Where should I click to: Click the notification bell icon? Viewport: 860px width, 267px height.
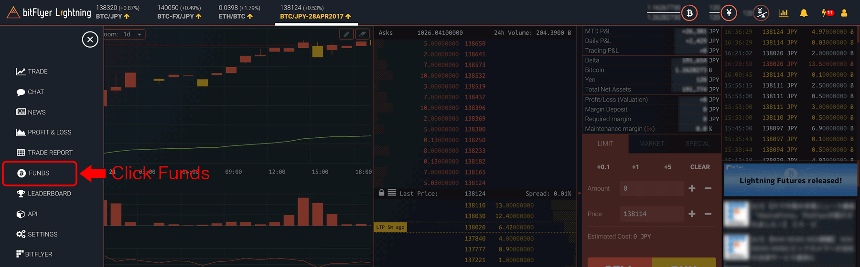tap(804, 13)
